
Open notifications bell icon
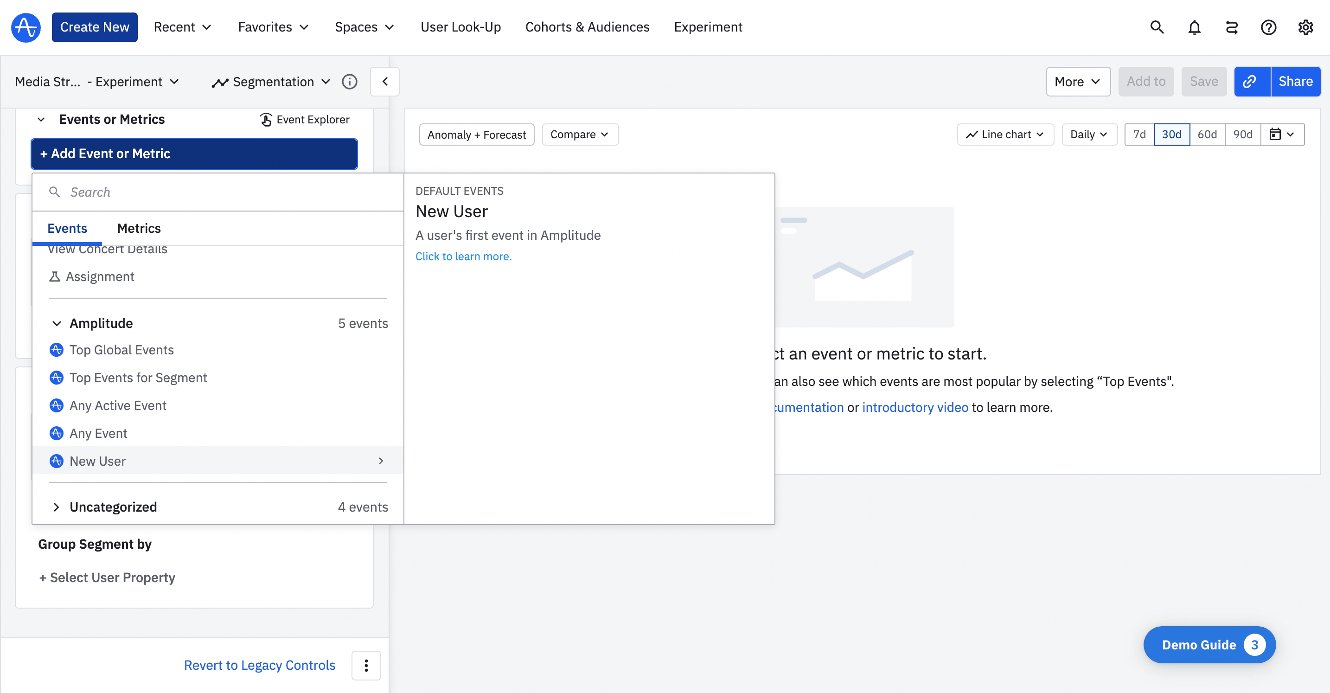[1194, 27]
